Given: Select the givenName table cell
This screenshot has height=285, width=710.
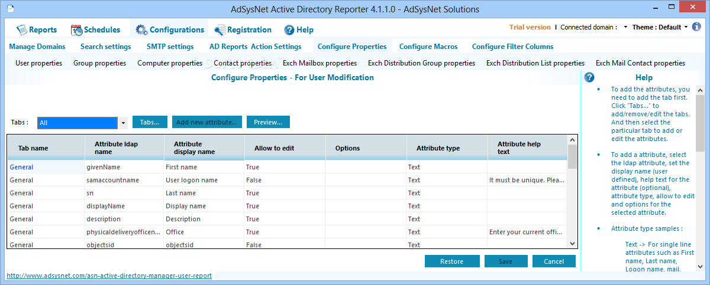Looking at the screenshot, I should tap(124, 167).
